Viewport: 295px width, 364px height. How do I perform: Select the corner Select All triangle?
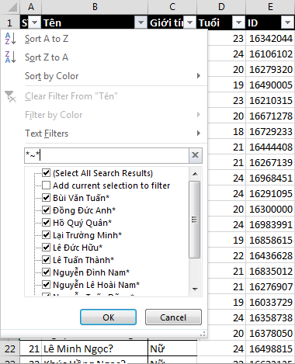coord(12,8)
